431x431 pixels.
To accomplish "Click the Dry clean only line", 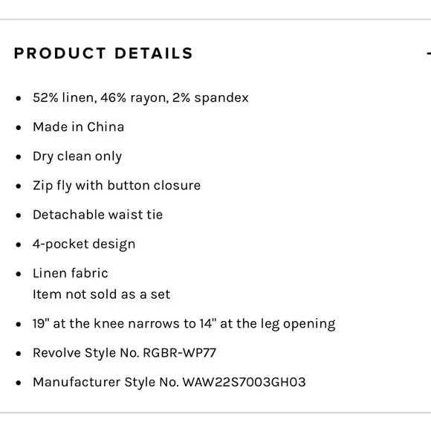I will [x=77, y=157].
